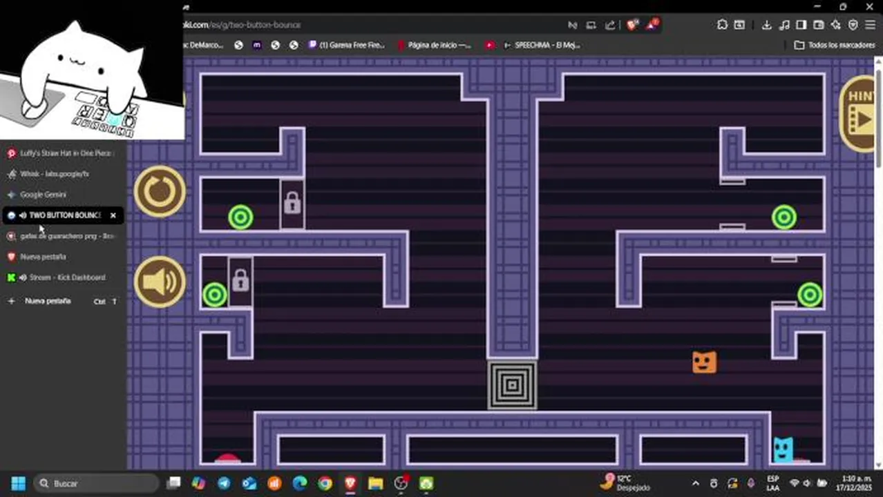Open the browser hamburger main menu
Image resolution: width=883 pixels, height=497 pixels.
[871, 25]
